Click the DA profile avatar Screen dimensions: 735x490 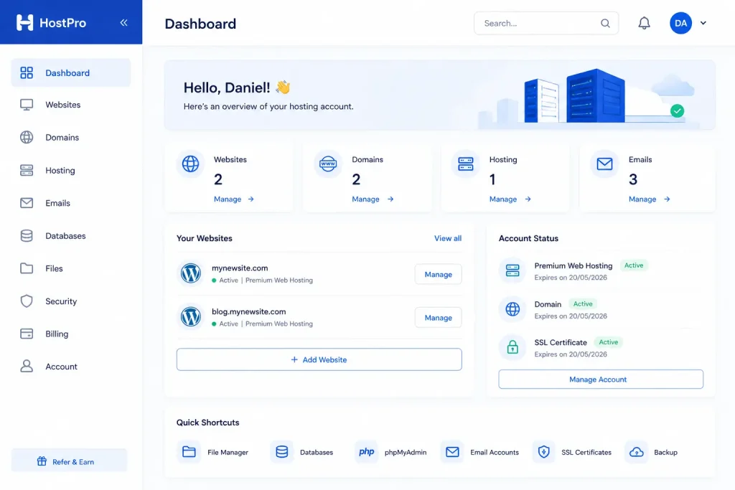tap(680, 23)
